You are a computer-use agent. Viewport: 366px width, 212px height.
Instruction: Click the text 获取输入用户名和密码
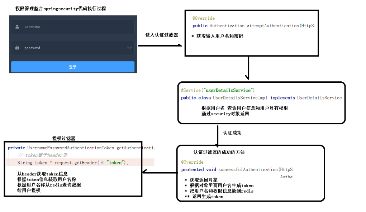point(220,36)
